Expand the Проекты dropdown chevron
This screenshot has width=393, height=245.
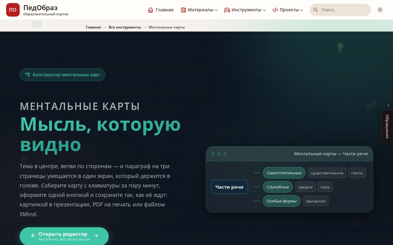[x=302, y=10]
